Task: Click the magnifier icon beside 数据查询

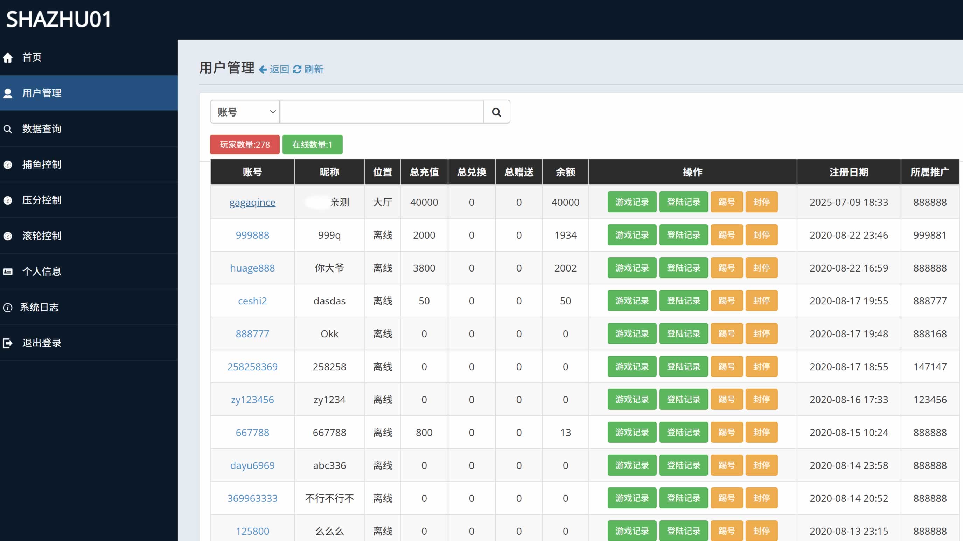Action: tap(8, 129)
